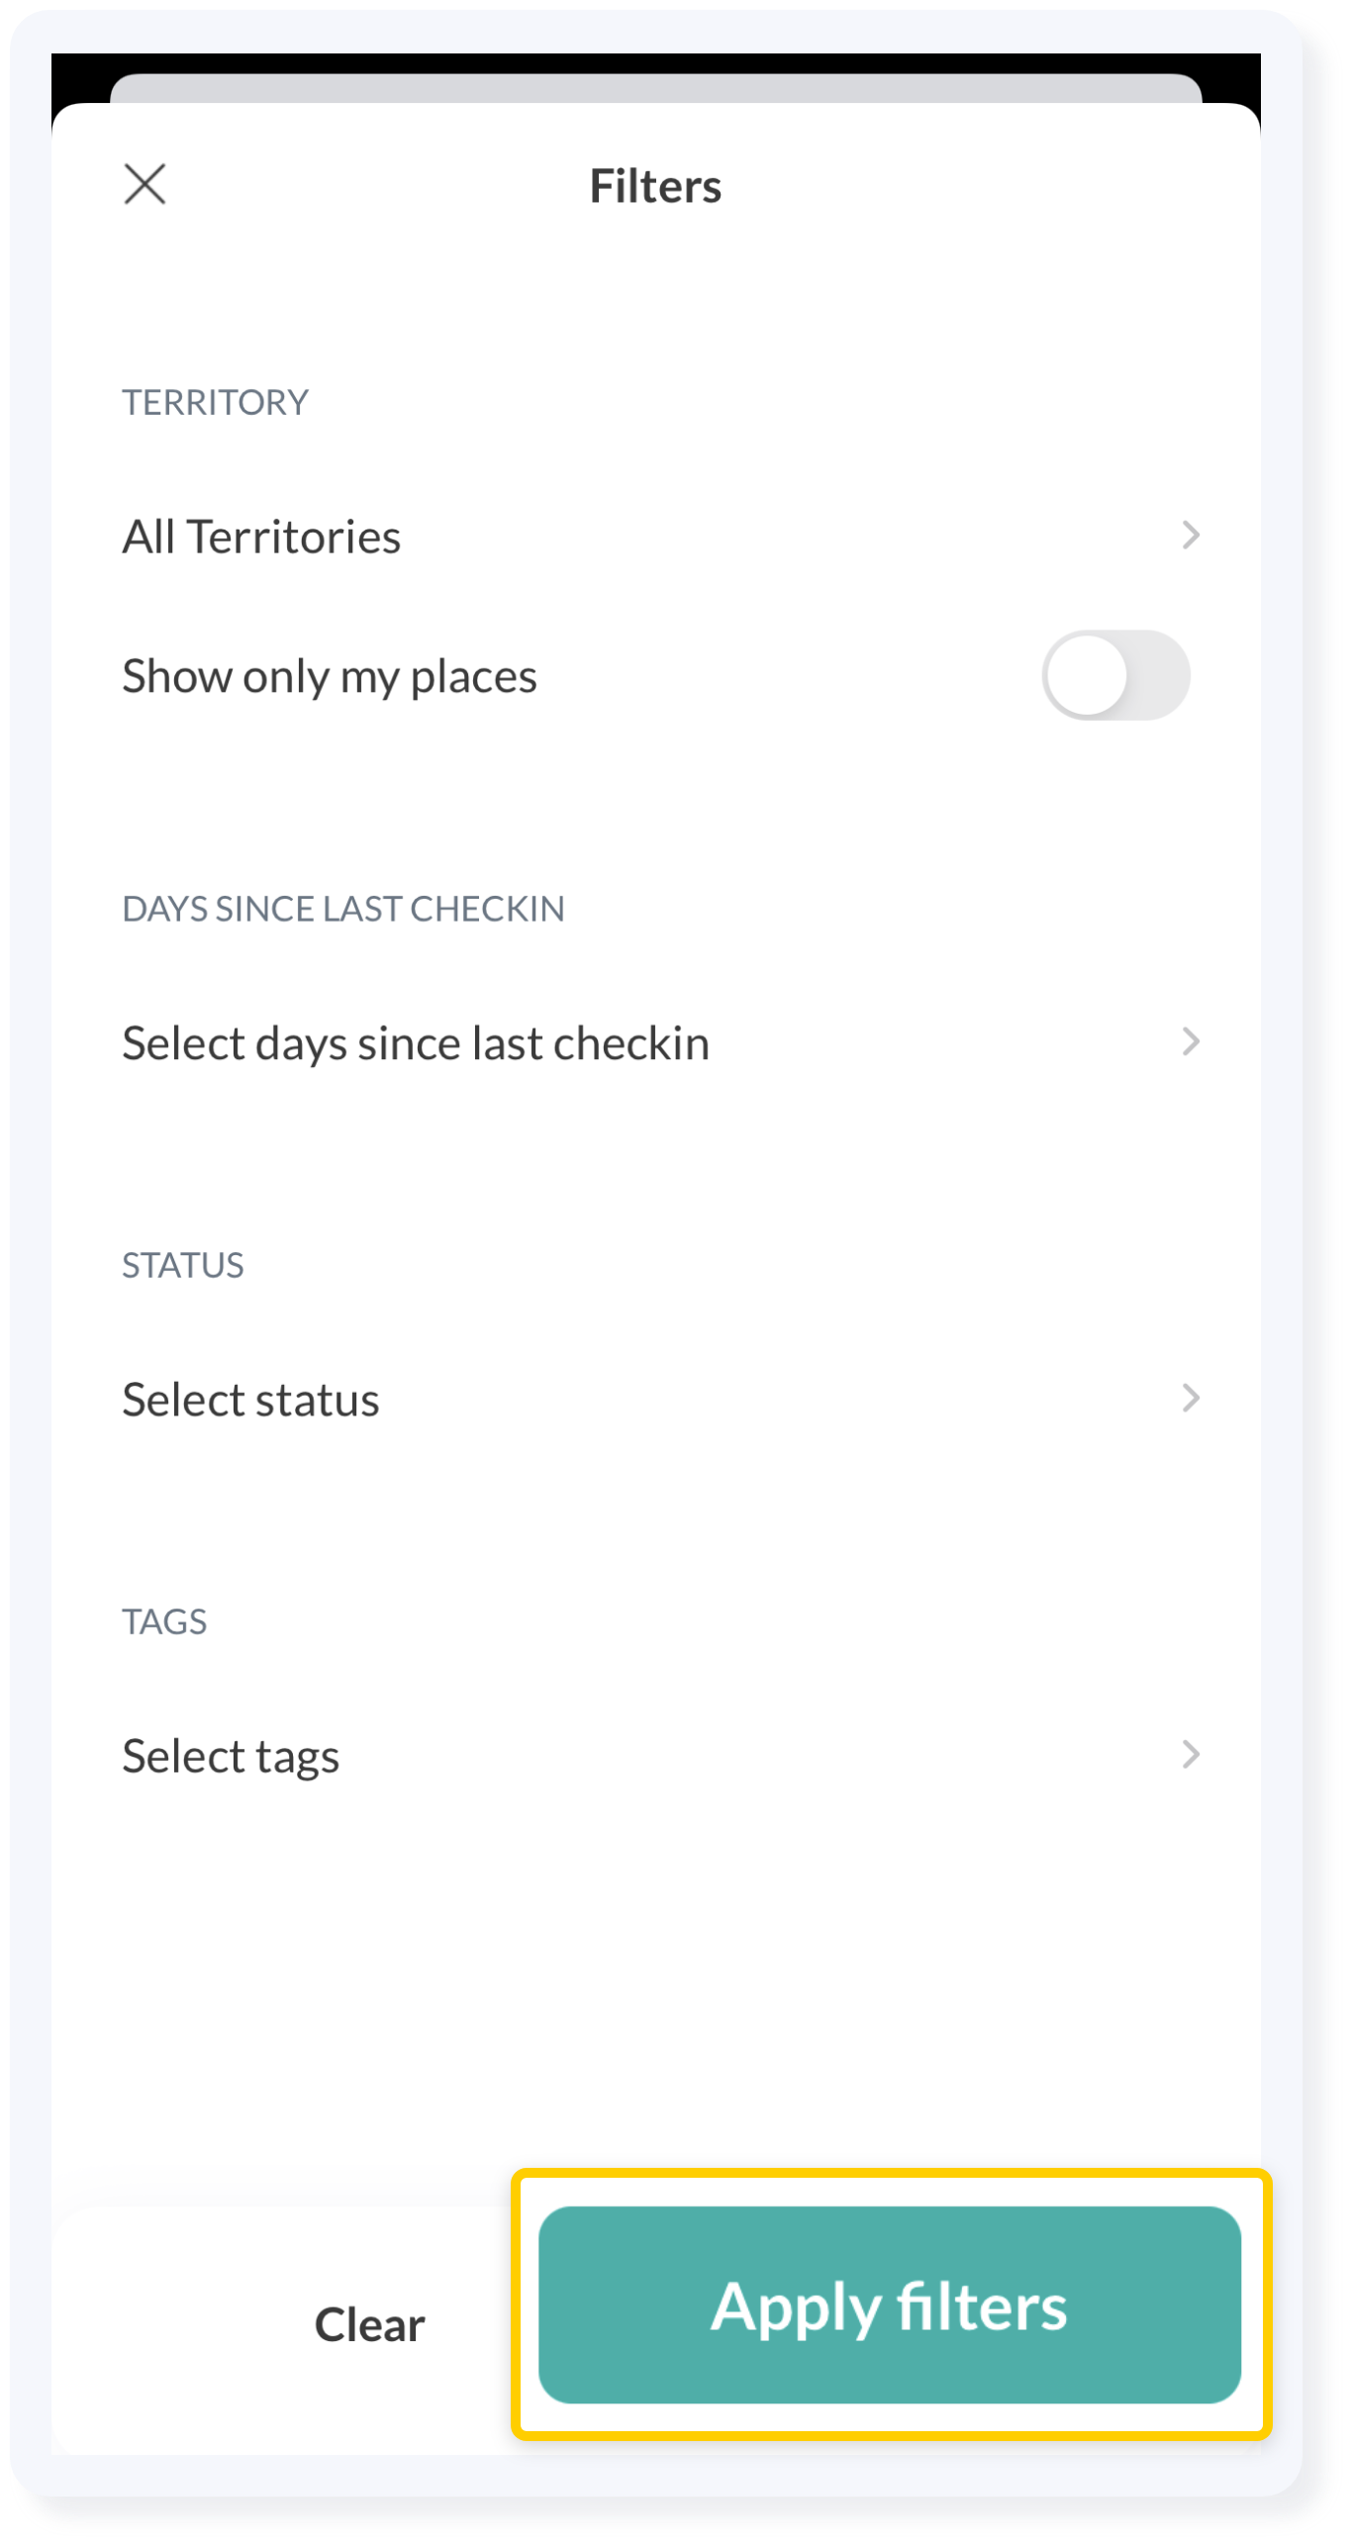
Task: Click the chevron beside Select days since last checkin
Action: [1191, 1042]
